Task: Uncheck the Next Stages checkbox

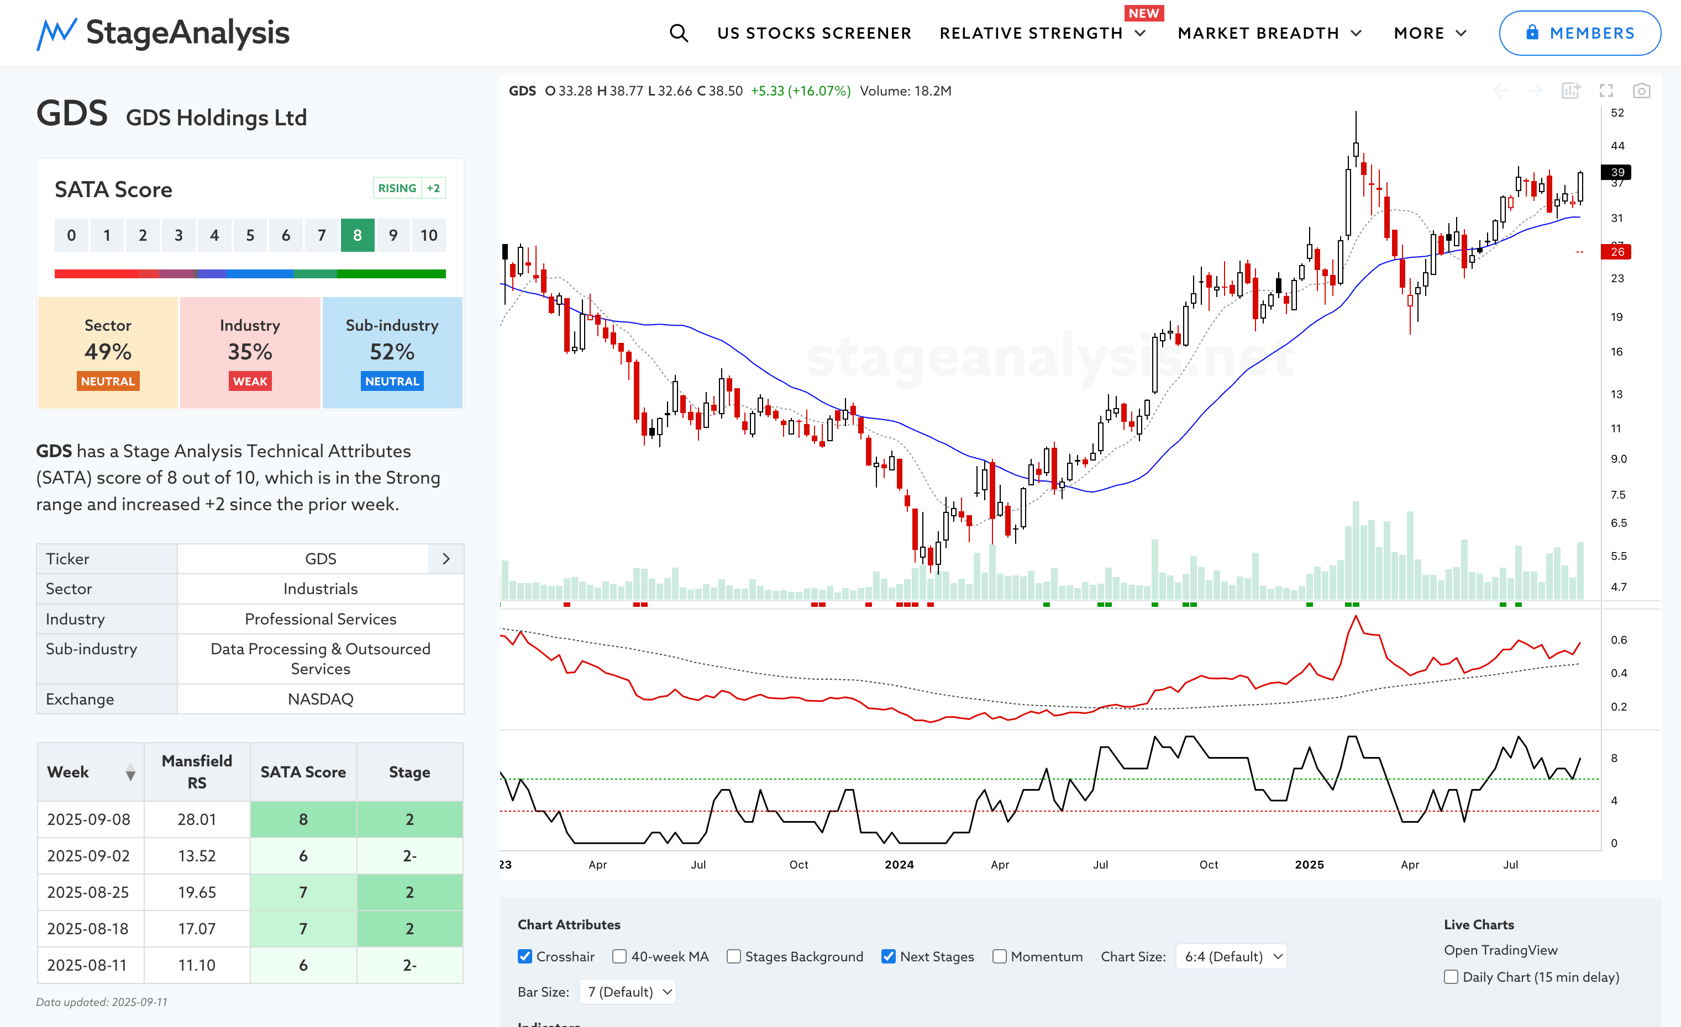Action: coord(888,957)
